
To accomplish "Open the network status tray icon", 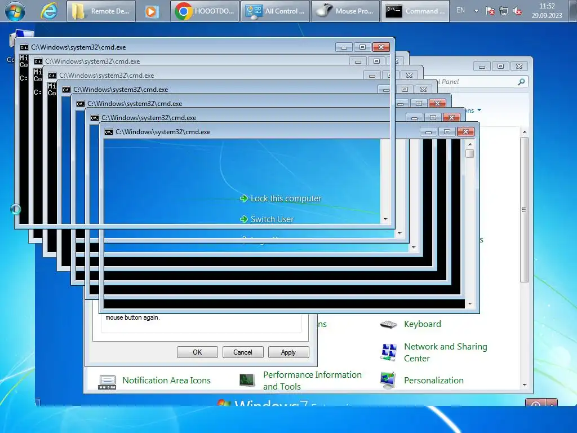I will pos(504,11).
